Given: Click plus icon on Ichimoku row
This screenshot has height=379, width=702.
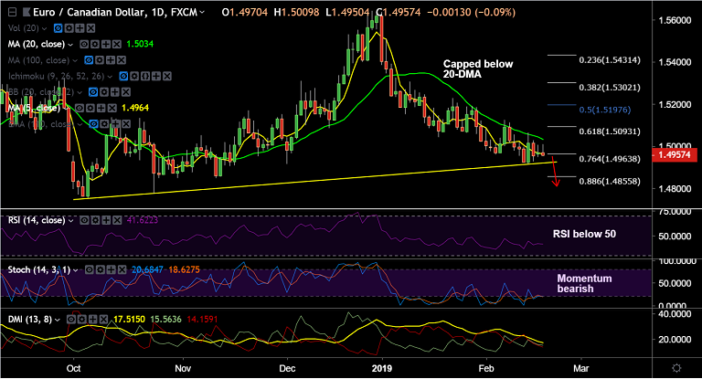Looking at the screenshot, I should tap(155, 77).
